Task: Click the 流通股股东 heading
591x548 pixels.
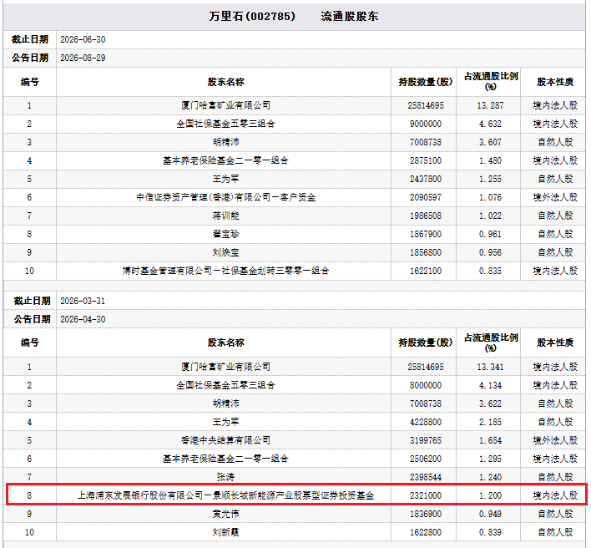Action: pyautogui.click(x=350, y=16)
